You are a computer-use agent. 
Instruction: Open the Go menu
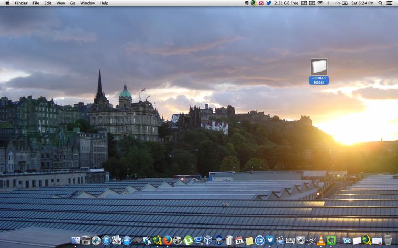[73, 3]
